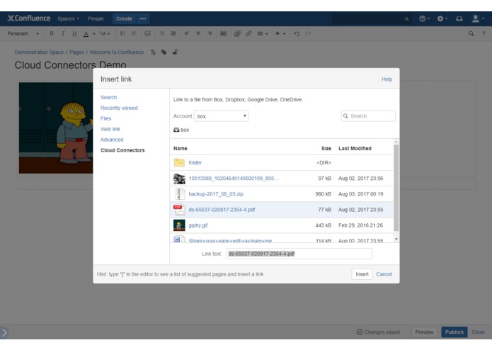Click the task list checkbox icon
Screen dimensions: 492x350
(148, 33)
